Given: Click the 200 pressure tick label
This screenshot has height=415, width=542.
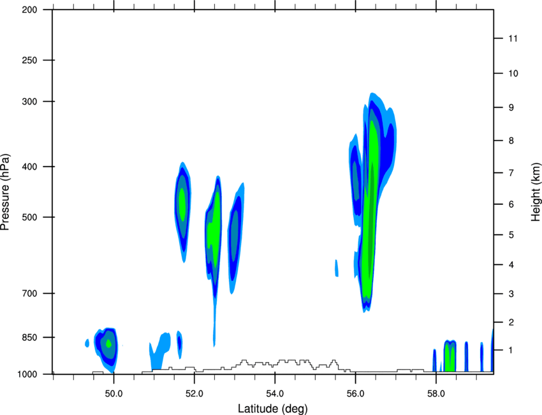Looking at the screenshot, I should [29, 10].
